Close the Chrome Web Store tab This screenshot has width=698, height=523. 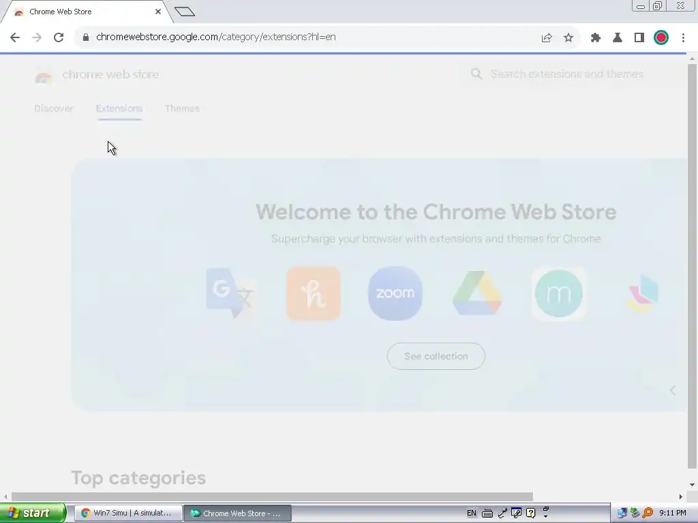(158, 12)
